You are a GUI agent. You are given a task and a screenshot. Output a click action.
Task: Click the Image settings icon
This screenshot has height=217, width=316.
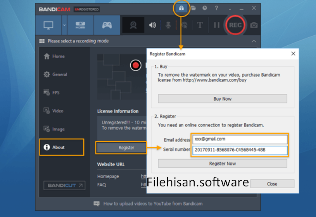coord(47,129)
